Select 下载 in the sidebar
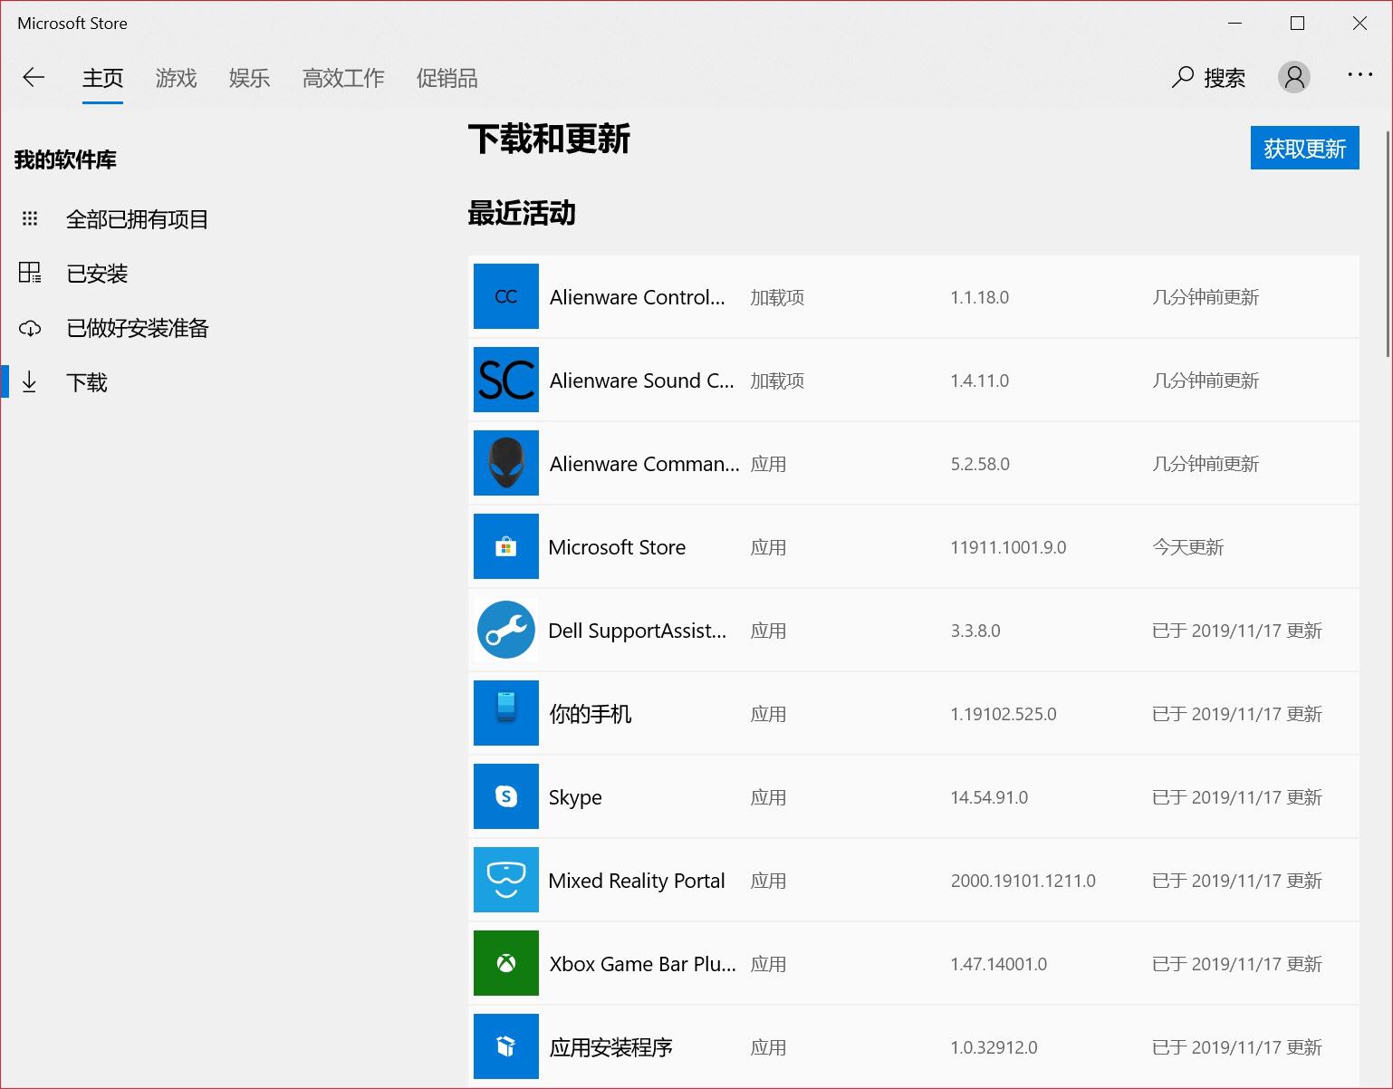 click(x=87, y=382)
